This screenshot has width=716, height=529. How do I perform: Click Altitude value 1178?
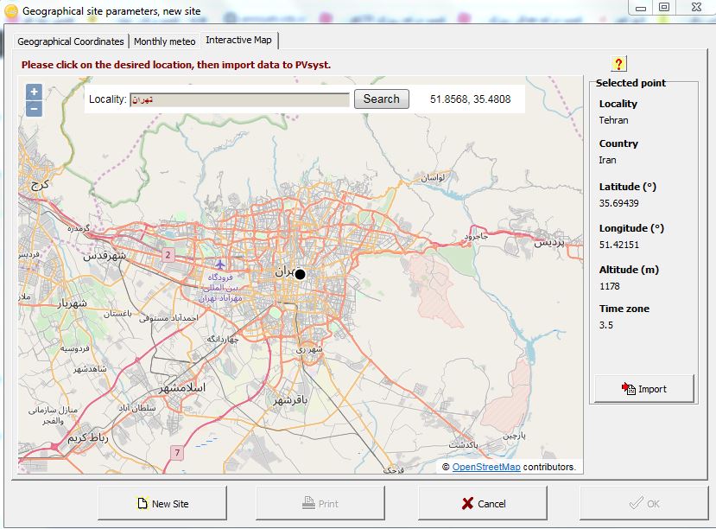click(610, 286)
